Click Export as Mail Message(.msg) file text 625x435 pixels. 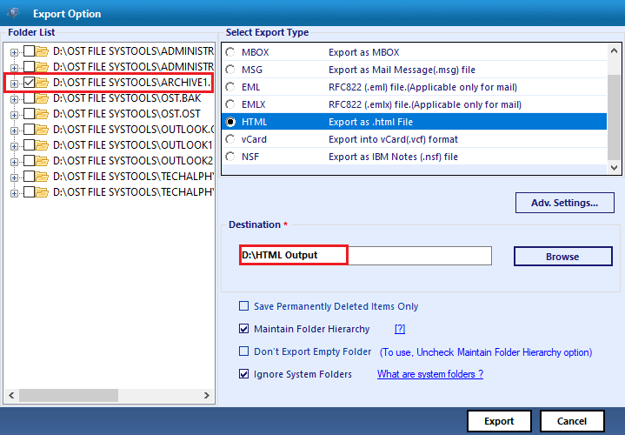click(402, 70)
